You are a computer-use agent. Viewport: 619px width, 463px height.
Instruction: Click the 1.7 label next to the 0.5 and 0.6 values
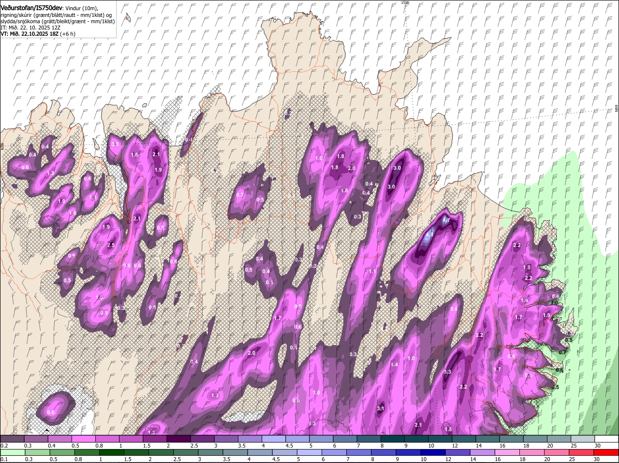pyautogui.click(x=278, y=318)
